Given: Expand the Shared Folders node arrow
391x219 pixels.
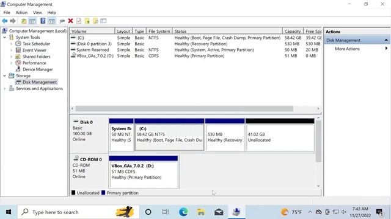Looking at the screenshot, I should (x=11, y=57).
